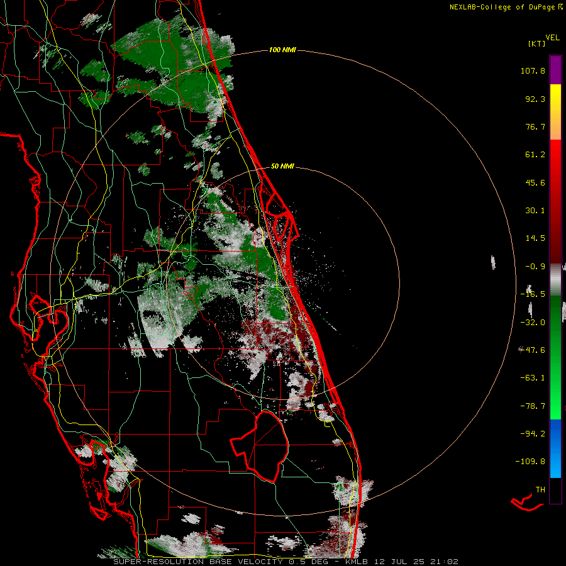The width and height of the screenshot is (566, 566).
Task: Select the -94.2 velocity legend value
Action: 533,433
